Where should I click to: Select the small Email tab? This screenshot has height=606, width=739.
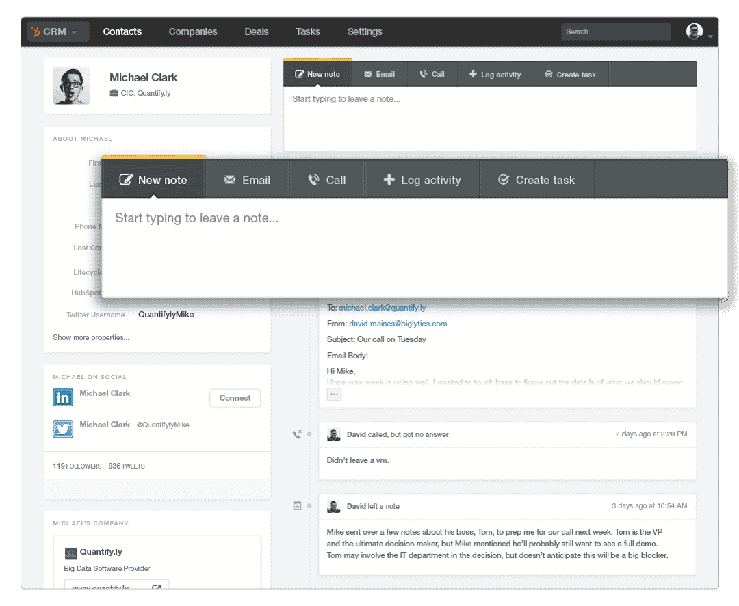pyautogui.click(x=379, y=74)
